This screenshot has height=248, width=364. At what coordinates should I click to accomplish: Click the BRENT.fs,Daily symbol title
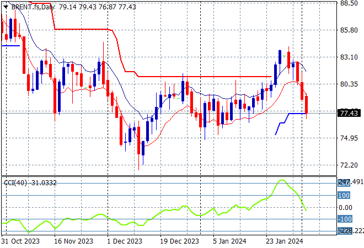pos(33,7)
